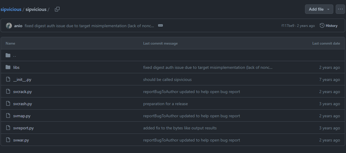
Task: Open the libs folder icon
Action: point(8,67)
